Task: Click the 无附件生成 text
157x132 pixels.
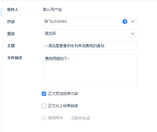Action: point(80,118)
